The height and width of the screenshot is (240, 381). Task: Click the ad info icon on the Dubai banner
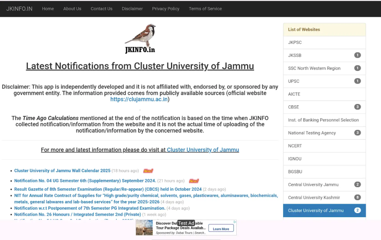coord(235,222)
